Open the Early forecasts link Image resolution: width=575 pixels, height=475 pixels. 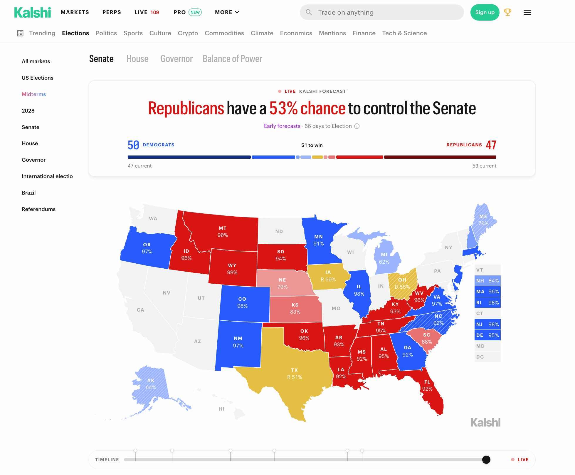(x=282, y=126)
